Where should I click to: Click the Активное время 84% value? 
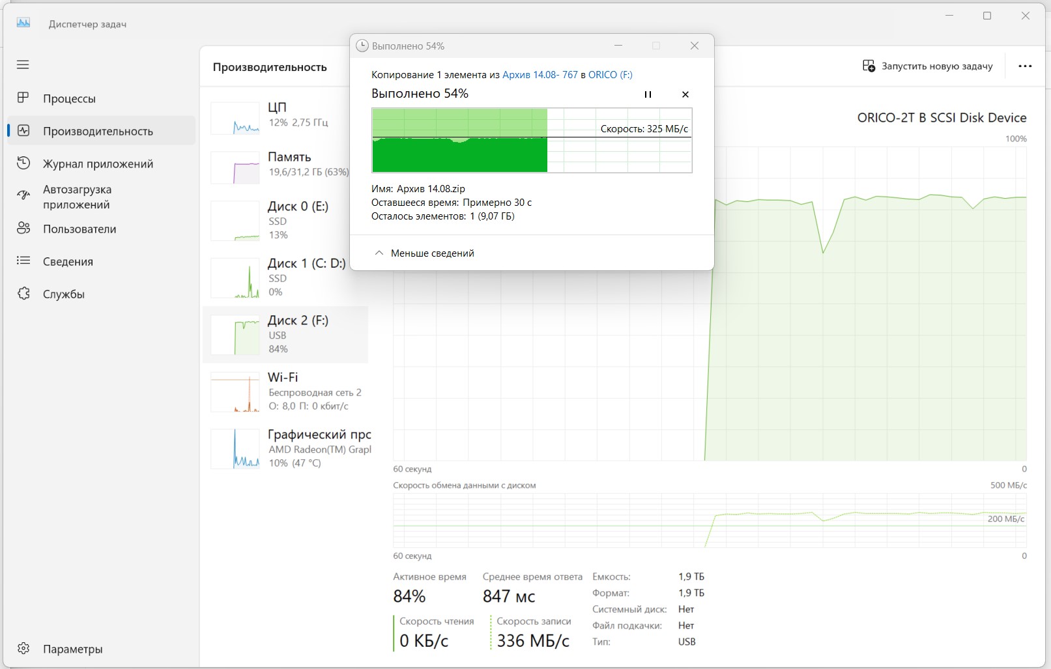click(409, 596)
